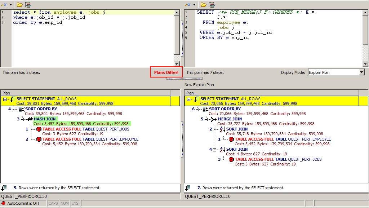Select the first SORT JOIN step in right plan
The image size is (369, 208).
coord(237,129)
